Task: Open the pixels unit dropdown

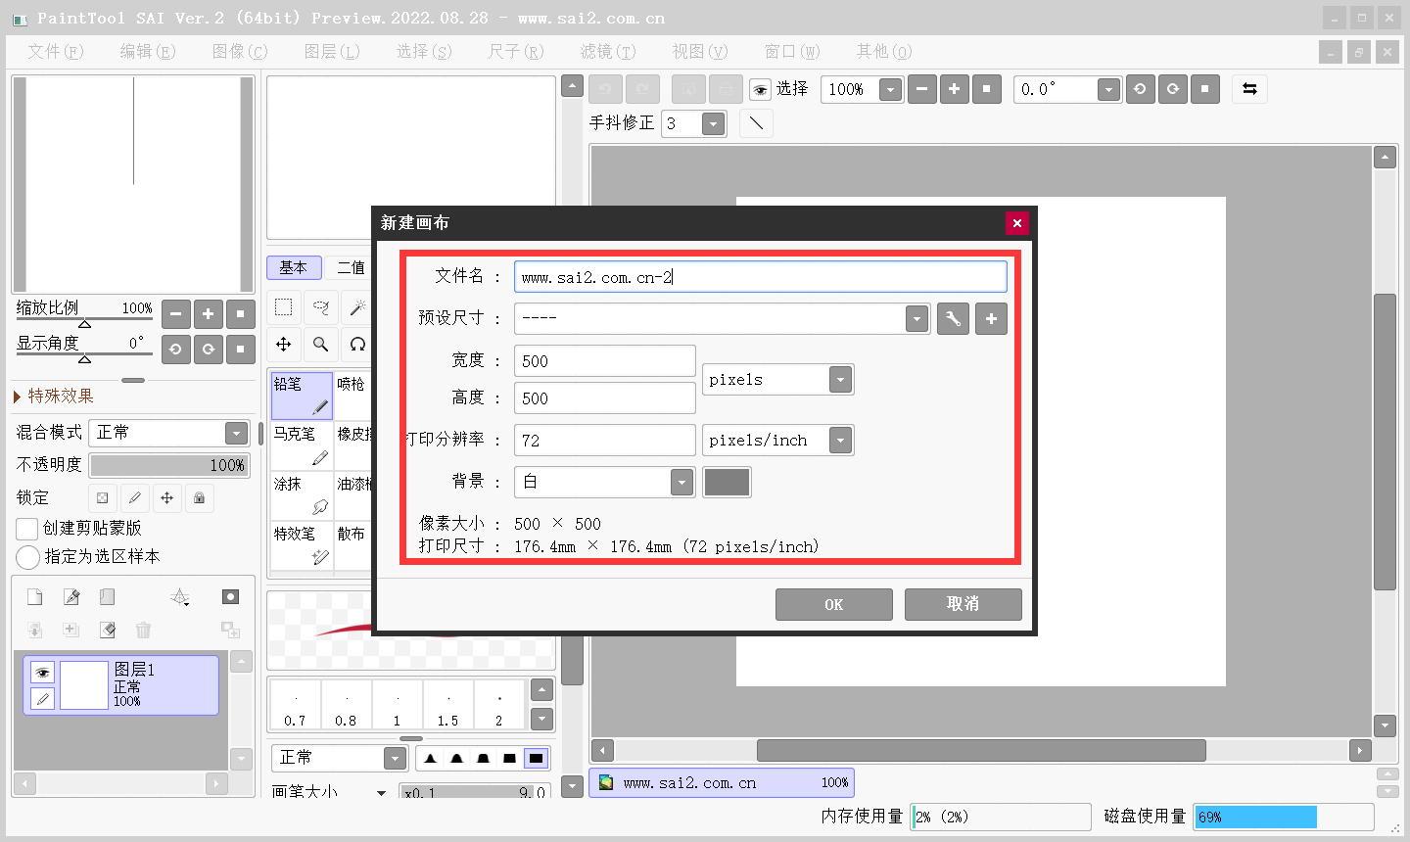Action: [x=840, y=380]
